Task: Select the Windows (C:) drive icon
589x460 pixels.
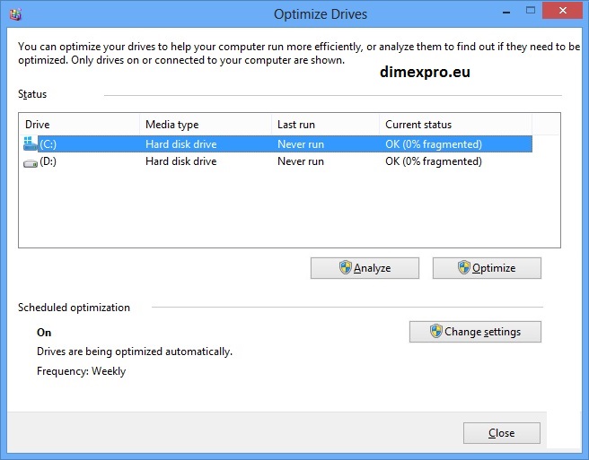Action: [30, 143]
